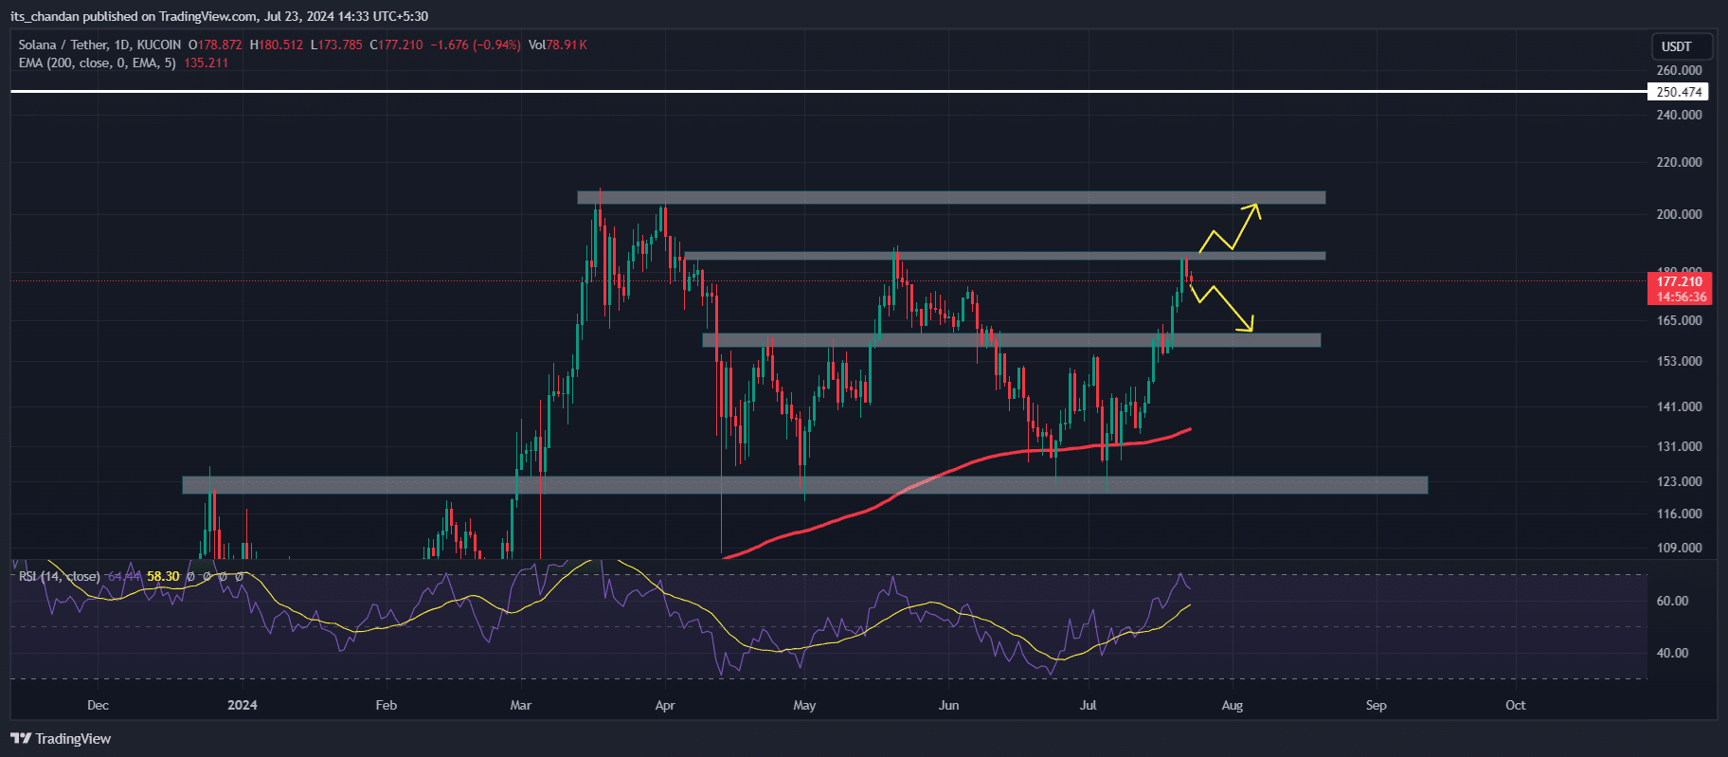Click the 165.000 price axis label
Viewport: 1728px width, 757px height.
pos(1679,320)
